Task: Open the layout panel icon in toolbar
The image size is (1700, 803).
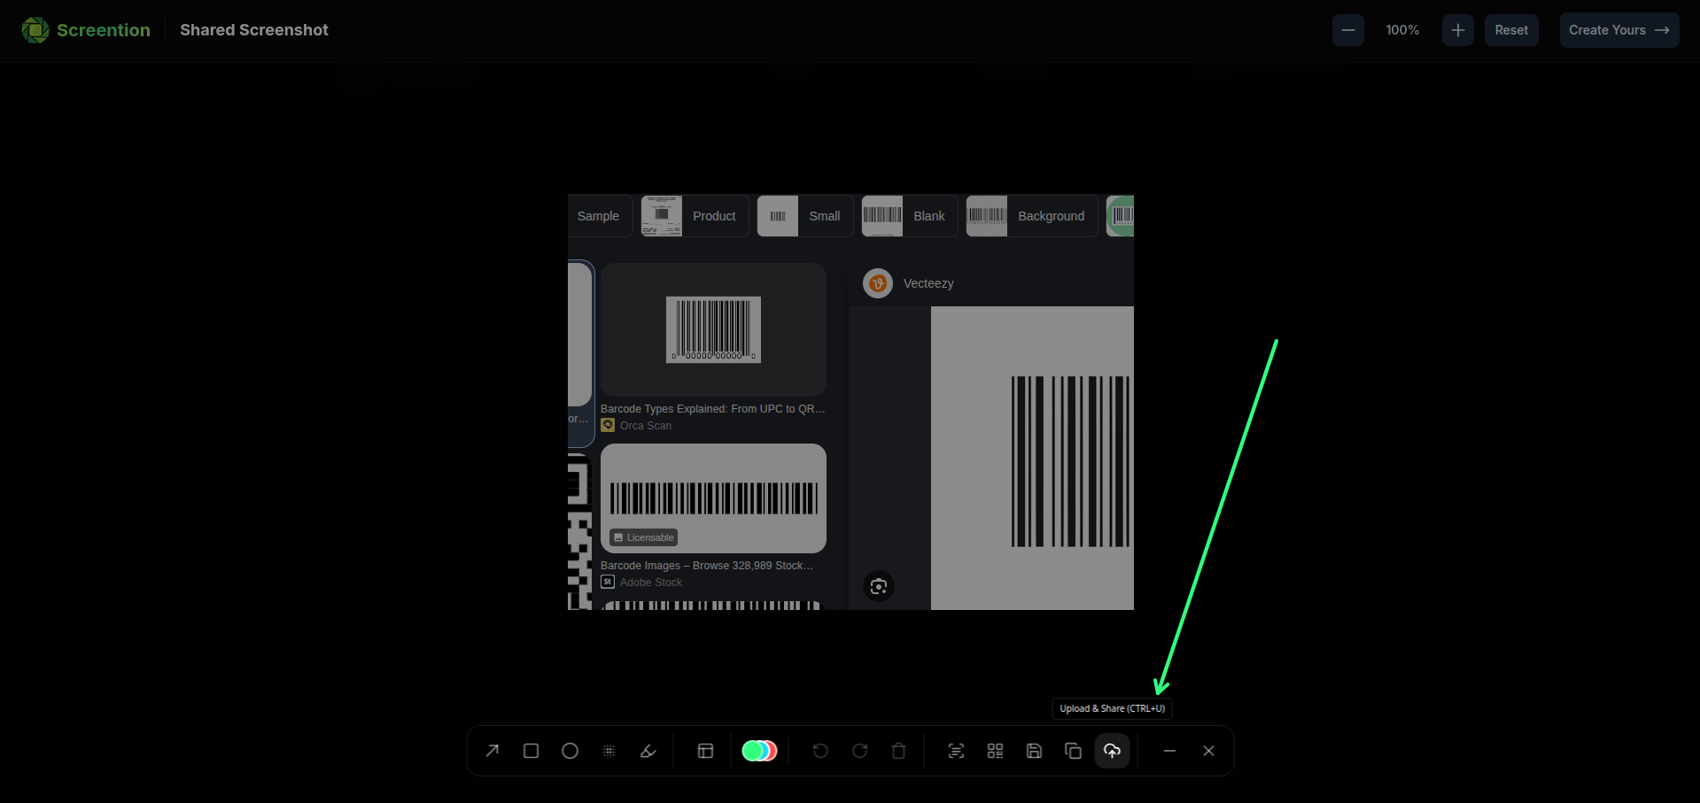Action: click(x=706, y=751)
